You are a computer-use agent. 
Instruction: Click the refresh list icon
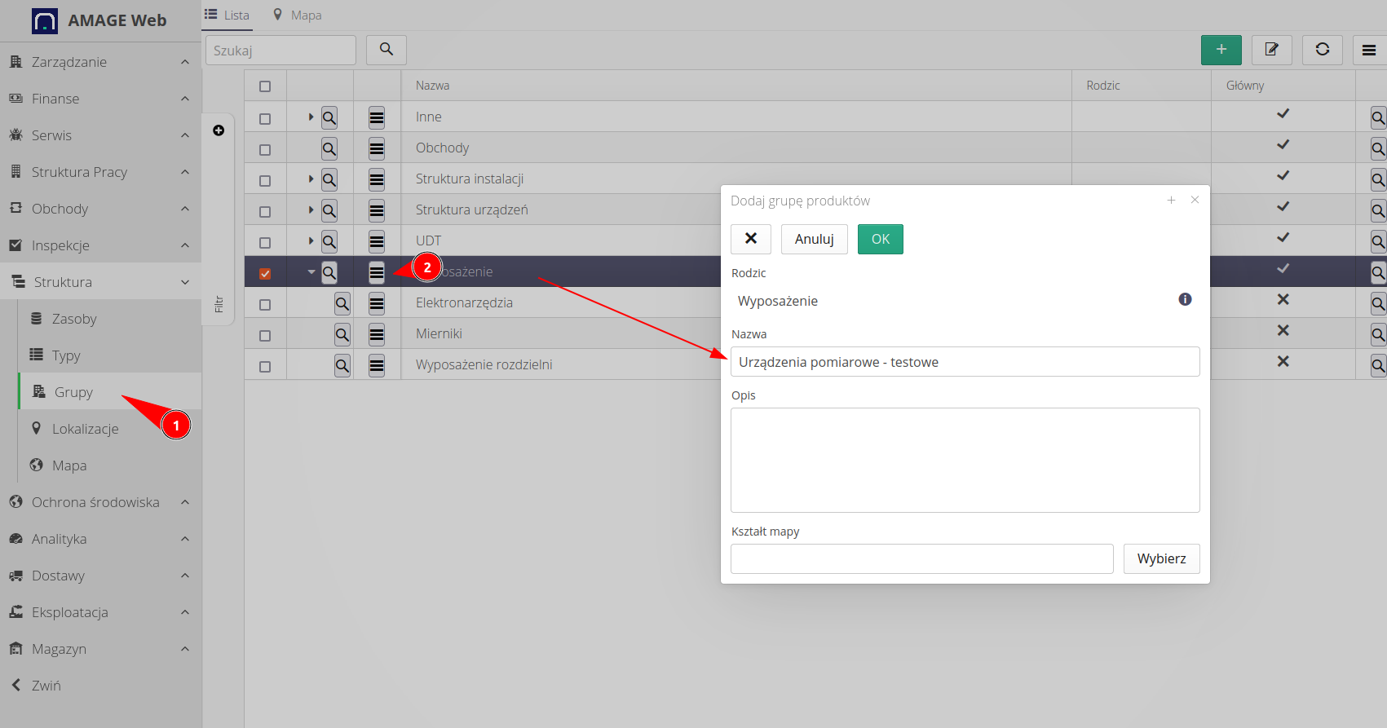point(1322,50)
